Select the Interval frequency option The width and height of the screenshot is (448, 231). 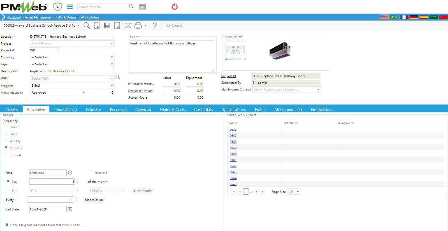point(6,155)
